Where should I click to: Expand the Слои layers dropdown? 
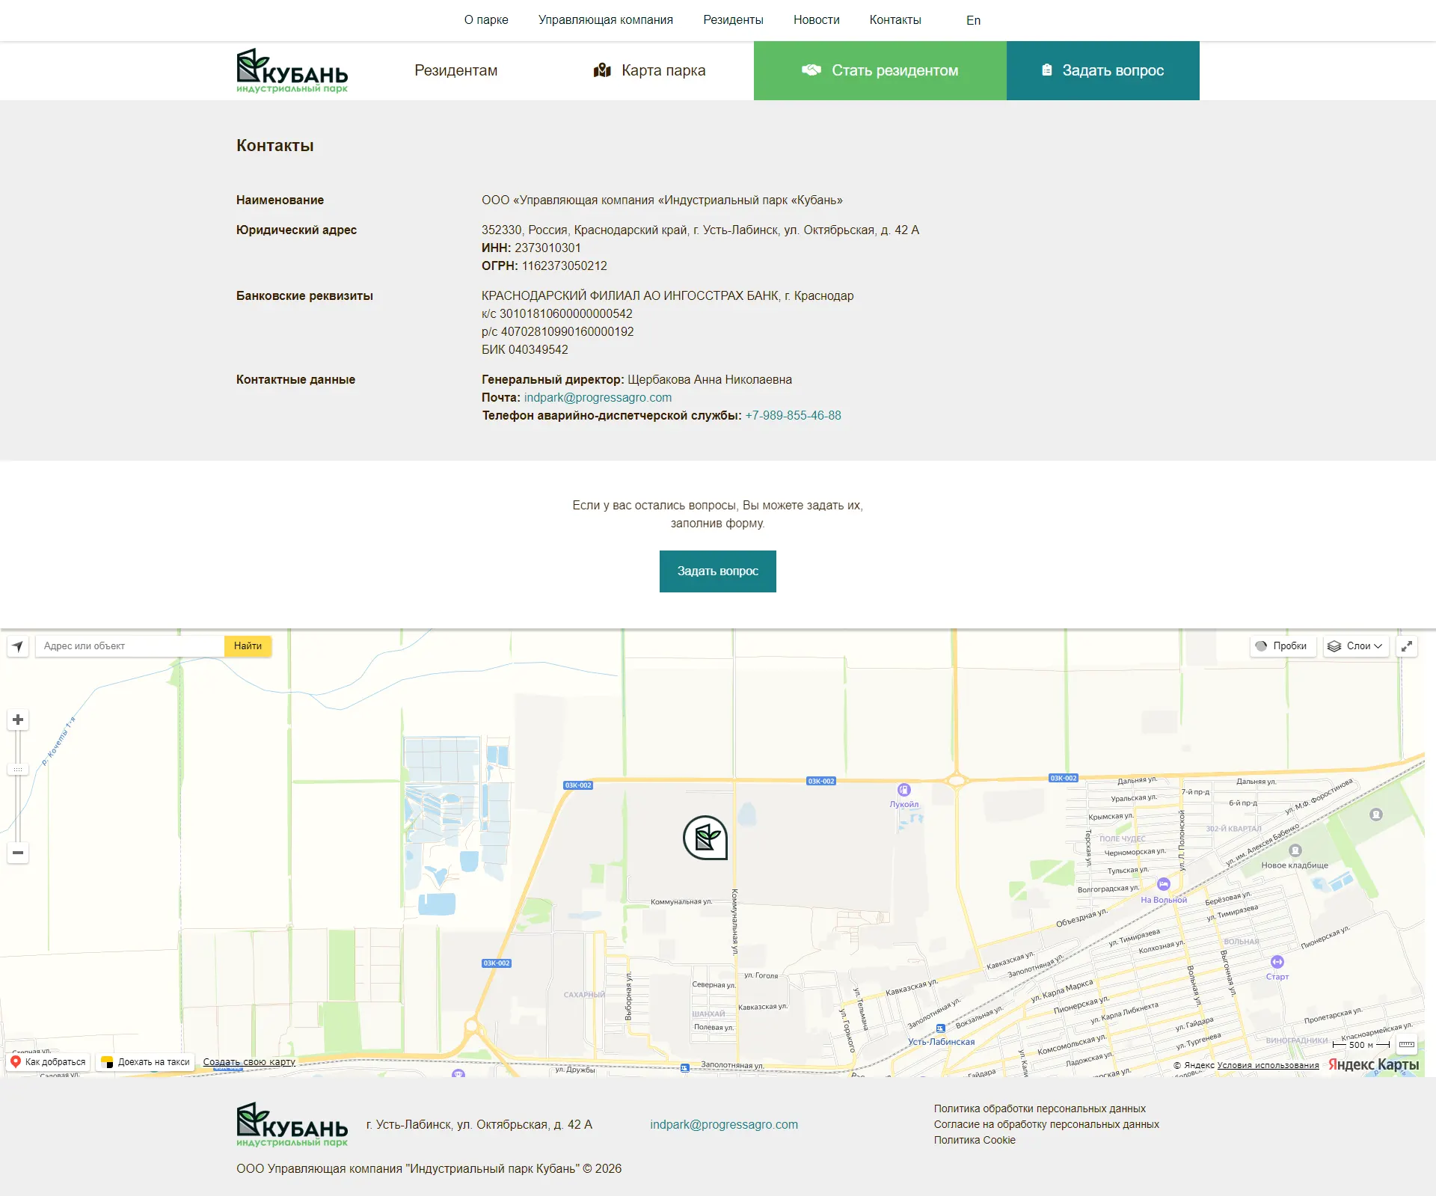tap(1356, 646)
